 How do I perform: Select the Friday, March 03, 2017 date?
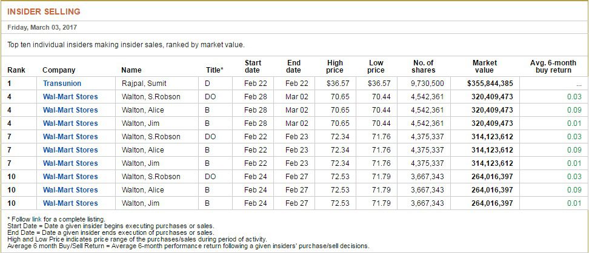[x=42, y=27]
